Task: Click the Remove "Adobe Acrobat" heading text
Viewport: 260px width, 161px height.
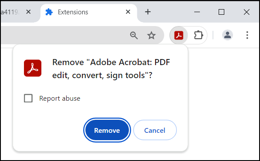Action: click(x=111, y=69)
